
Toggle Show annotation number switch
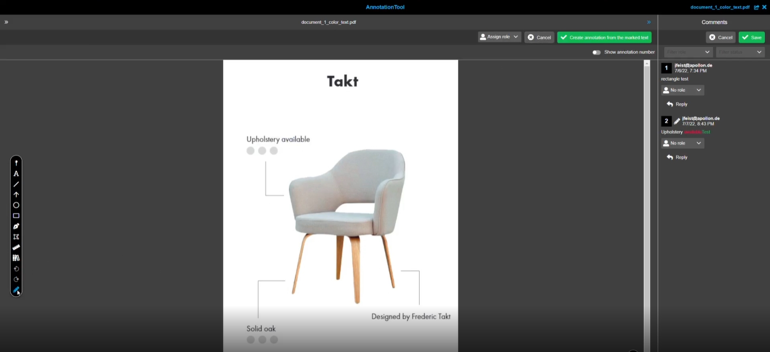coord(596,52)
